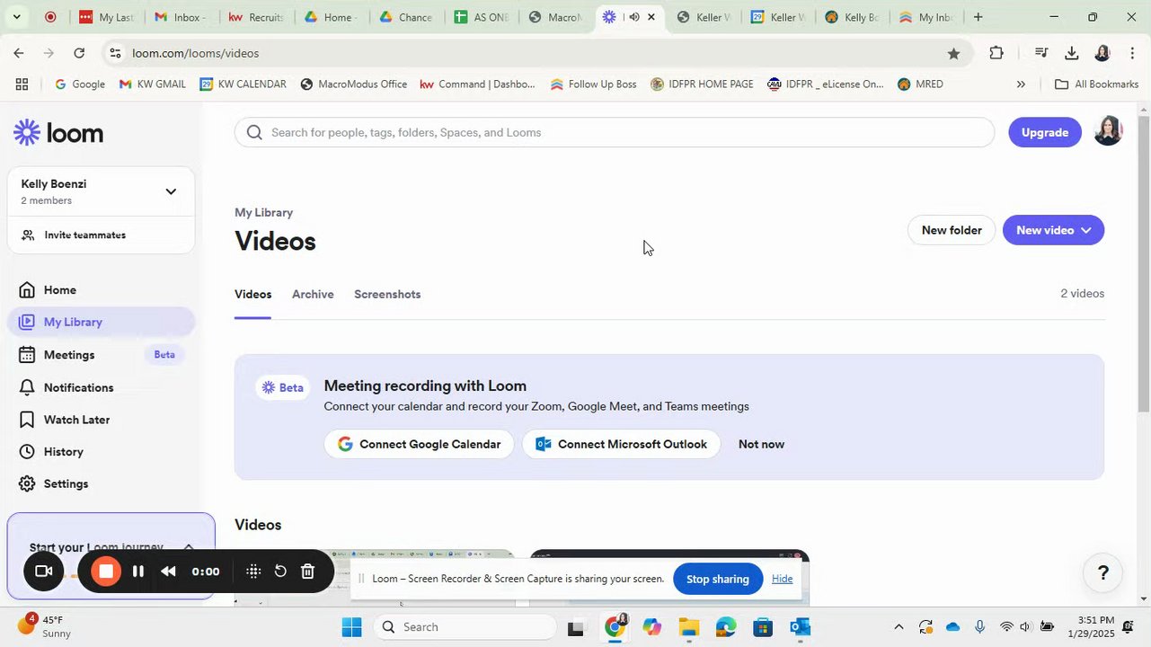The width and height of the screenshot is (1151, 647).
Task: Open the browser Extensions menu
Action: (x=996, y=53)
